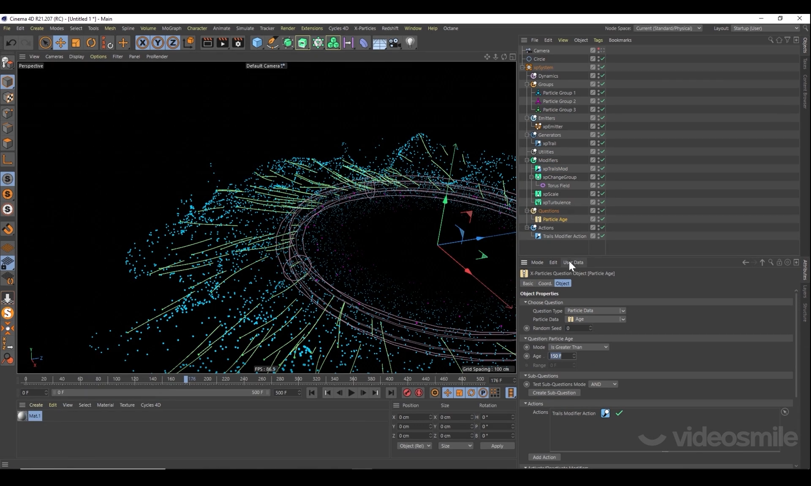Open Render Settings icon
This screenshot has width=811, height=486.
click(x=238, y=43)
